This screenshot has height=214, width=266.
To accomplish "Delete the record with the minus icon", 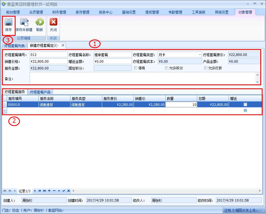I will pyautogui.click(x=54, y=191).
